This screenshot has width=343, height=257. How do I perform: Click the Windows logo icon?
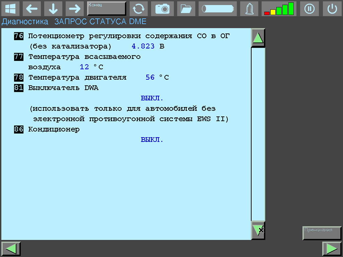click(x=11, y=8)
